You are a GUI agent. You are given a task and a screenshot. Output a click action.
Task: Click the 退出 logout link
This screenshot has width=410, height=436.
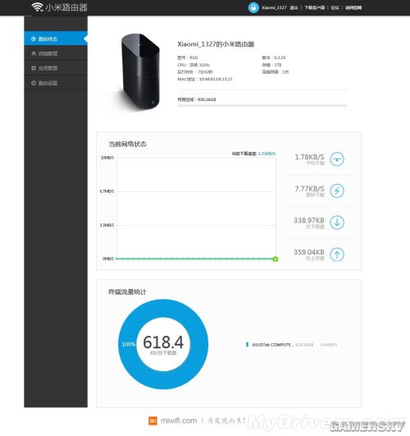[x=294, y=7]
